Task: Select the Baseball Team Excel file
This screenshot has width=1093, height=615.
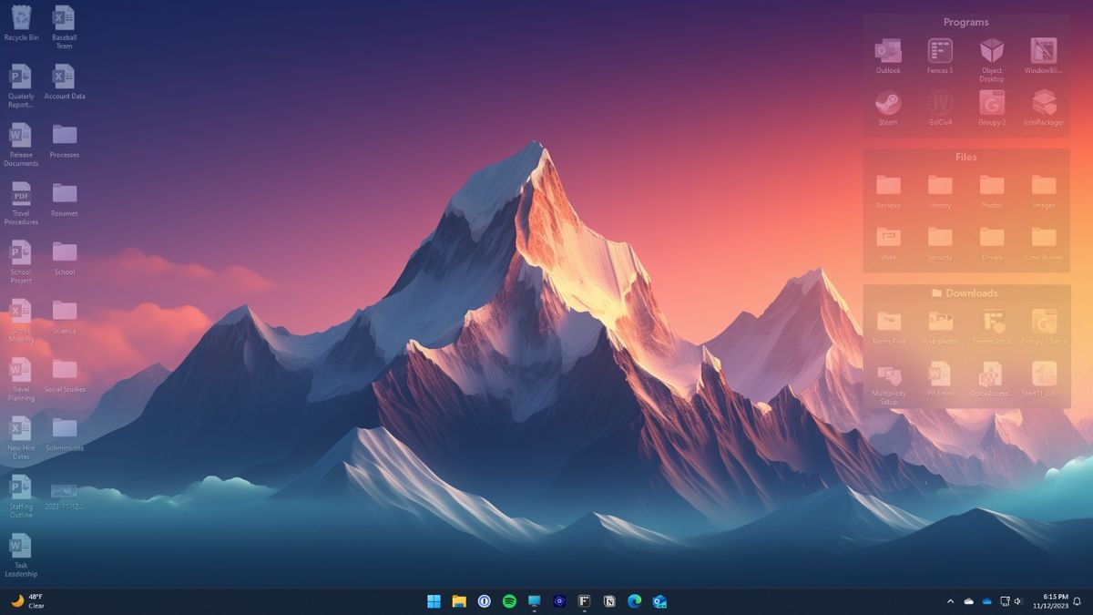Action: [x=64, y=26]
